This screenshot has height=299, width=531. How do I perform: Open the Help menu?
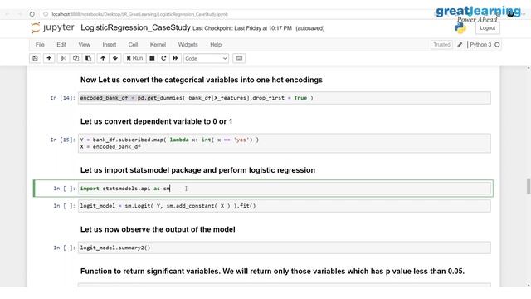click(x=216, y=44)
